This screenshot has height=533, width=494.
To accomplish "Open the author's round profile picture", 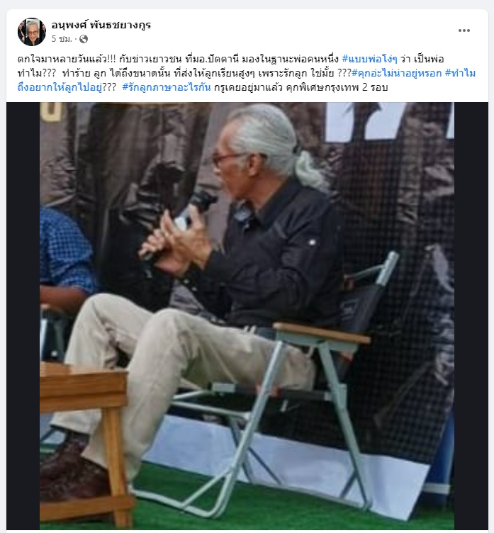I will 32,32.
